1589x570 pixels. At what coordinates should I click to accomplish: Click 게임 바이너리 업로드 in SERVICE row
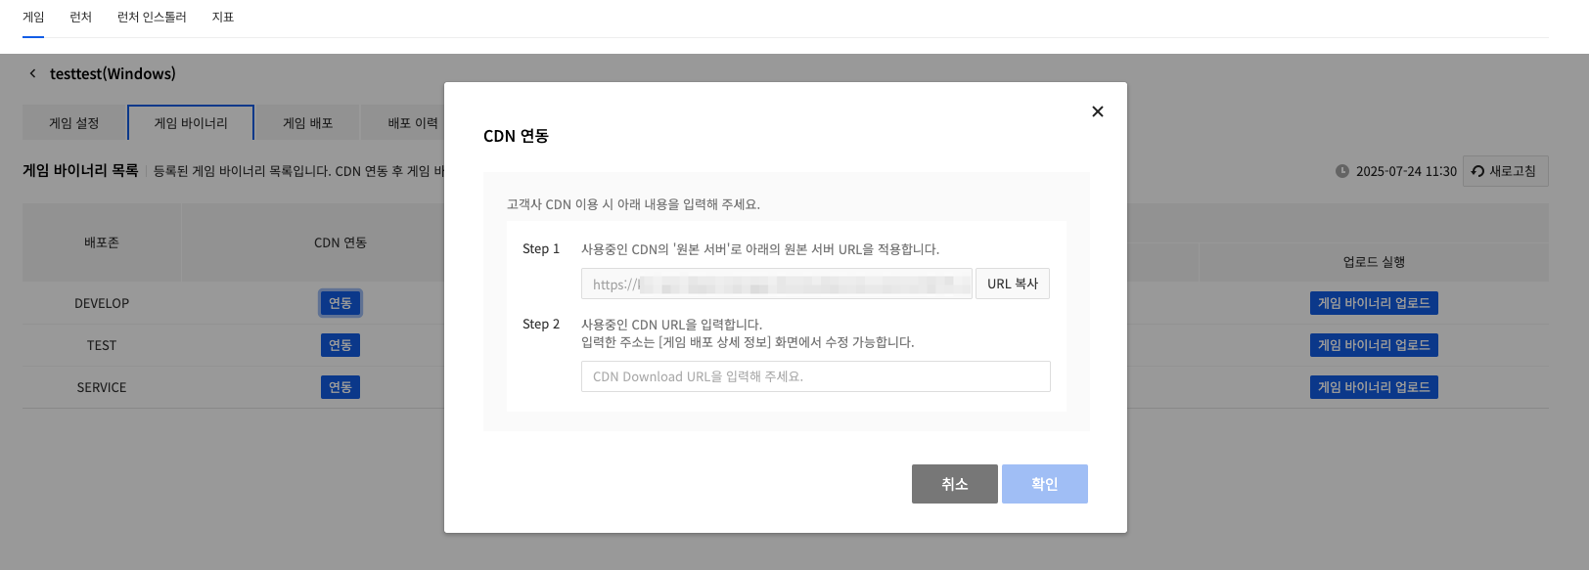(x=1374, y=387)
